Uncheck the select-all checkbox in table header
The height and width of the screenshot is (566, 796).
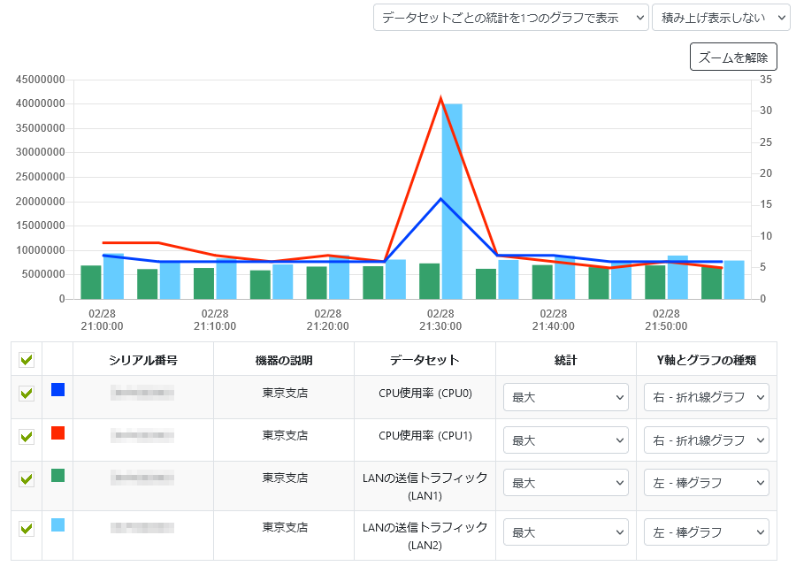[x=25, y=357]
